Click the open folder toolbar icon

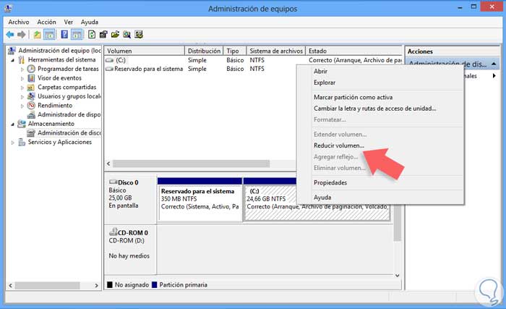[x=115, y=35]
